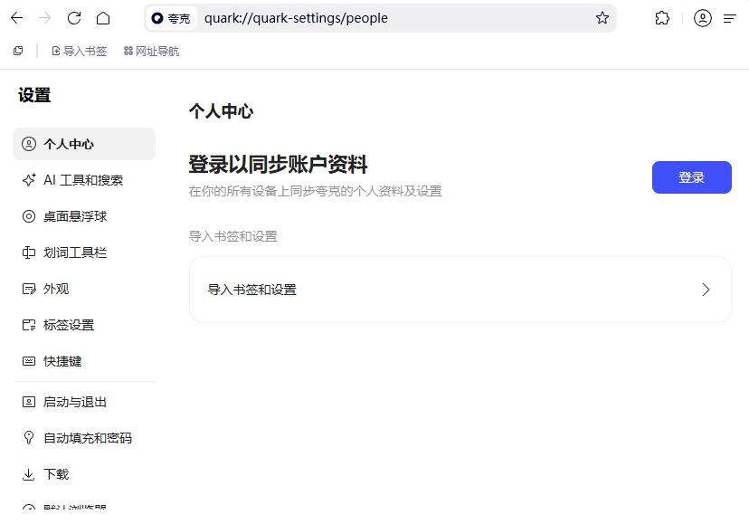Screen dimensions: 749x524
Task: Reload the page with refresh icon
Action: (x=74, y=18)
